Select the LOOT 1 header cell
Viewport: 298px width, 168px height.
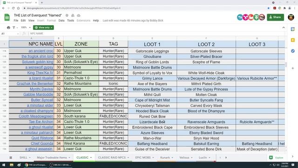click(x=152, y=44)
